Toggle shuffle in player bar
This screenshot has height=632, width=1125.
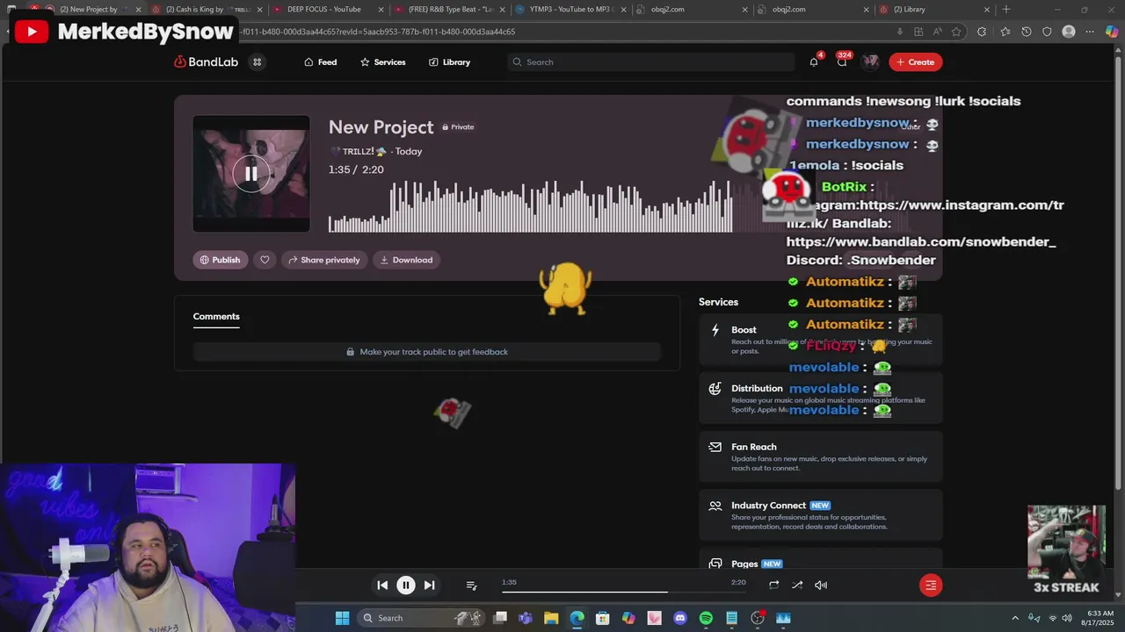pos(797,585)
